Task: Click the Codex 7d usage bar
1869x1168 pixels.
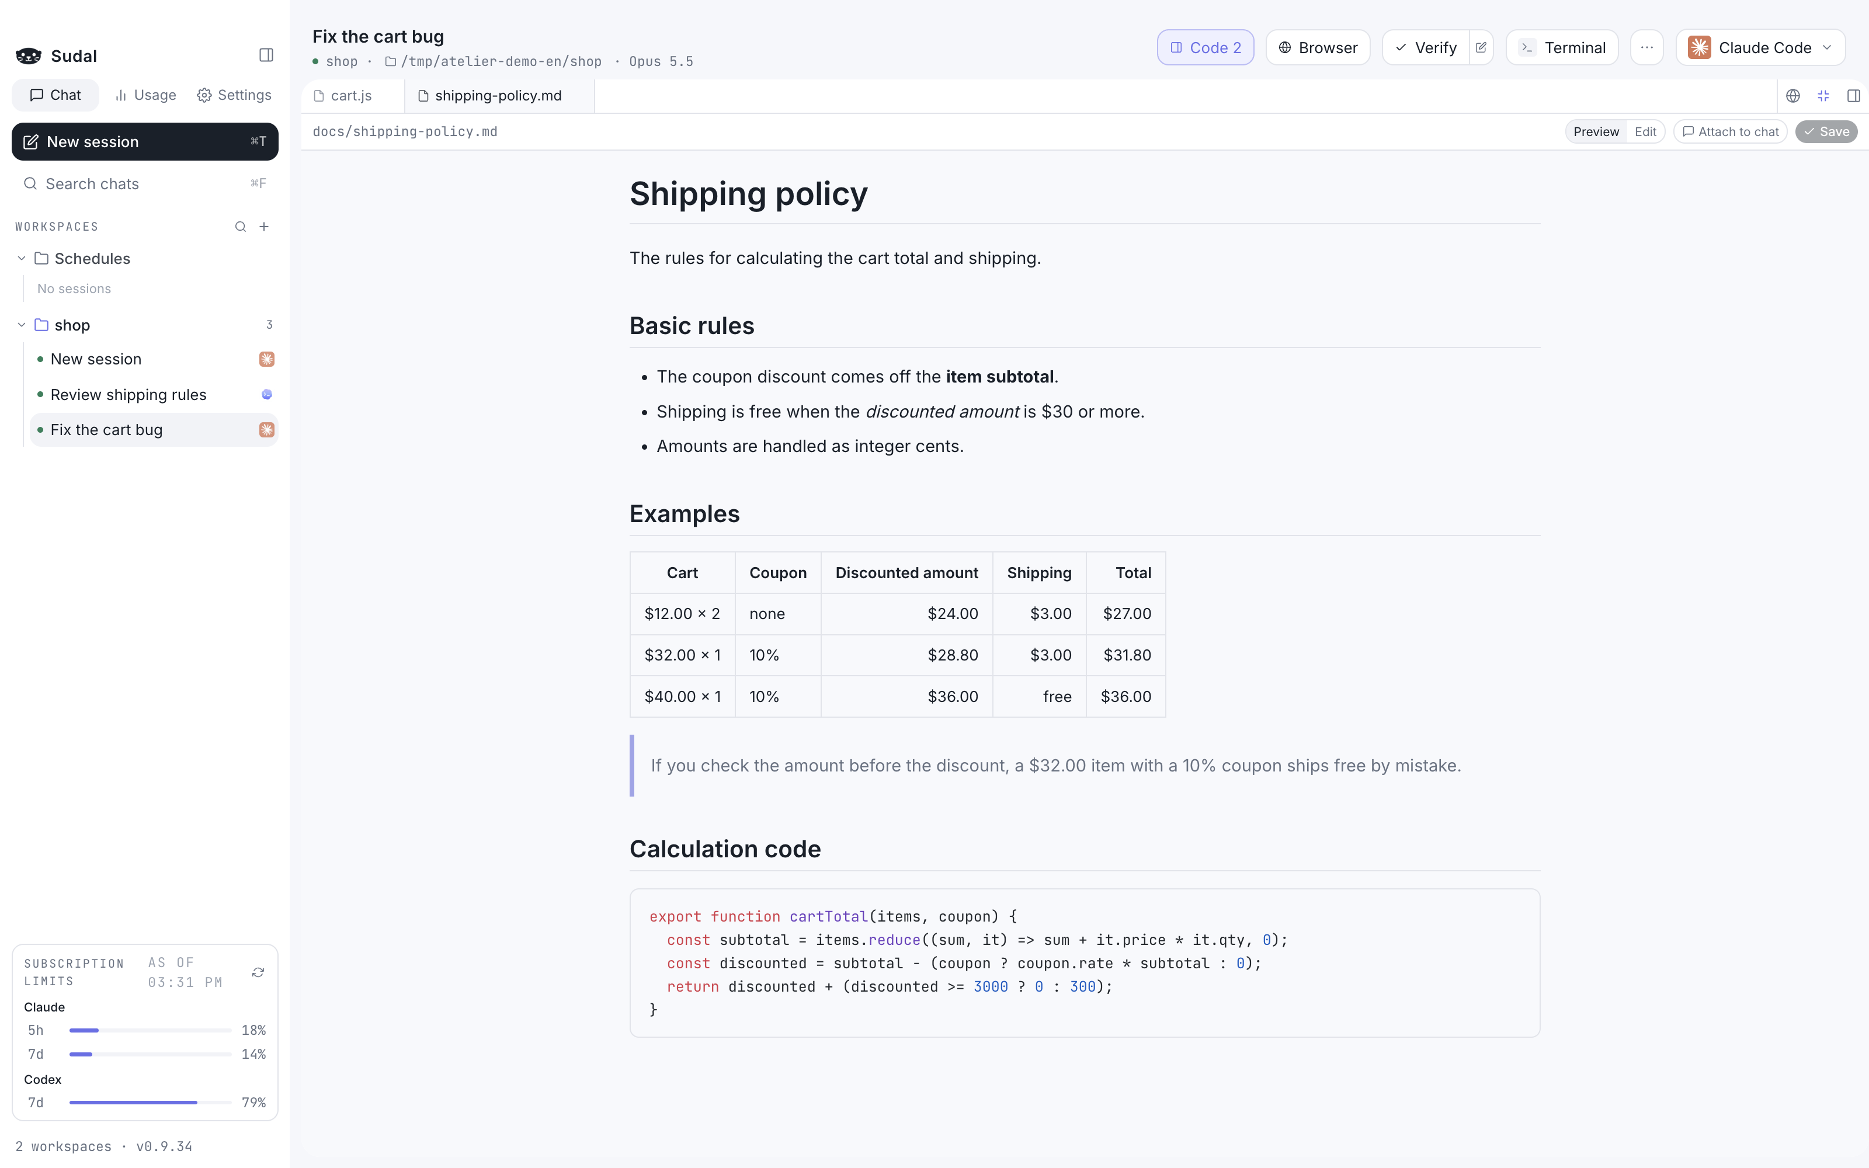Action: tap(151, 1103)
